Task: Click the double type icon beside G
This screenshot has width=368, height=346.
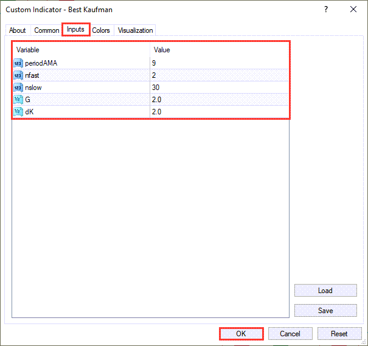Action: 18,99
